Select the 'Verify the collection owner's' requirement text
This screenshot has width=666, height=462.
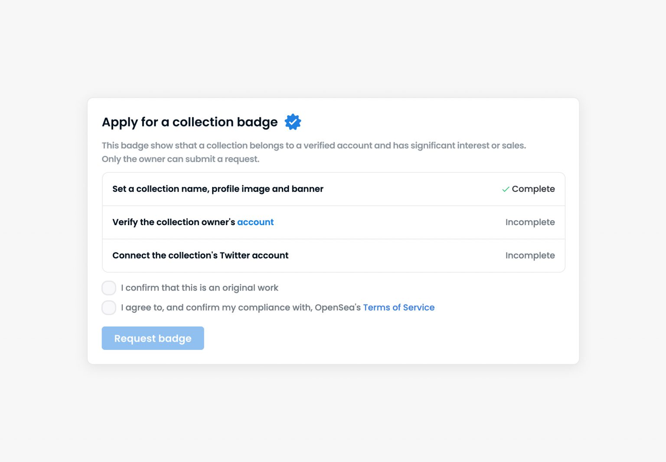(x=173, y=222)
